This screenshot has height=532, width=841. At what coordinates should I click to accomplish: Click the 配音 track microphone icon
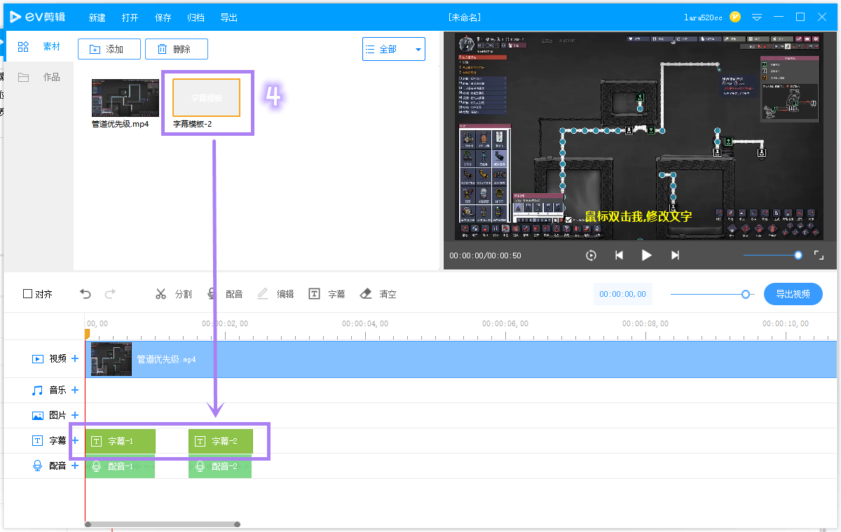pos(38,465)
